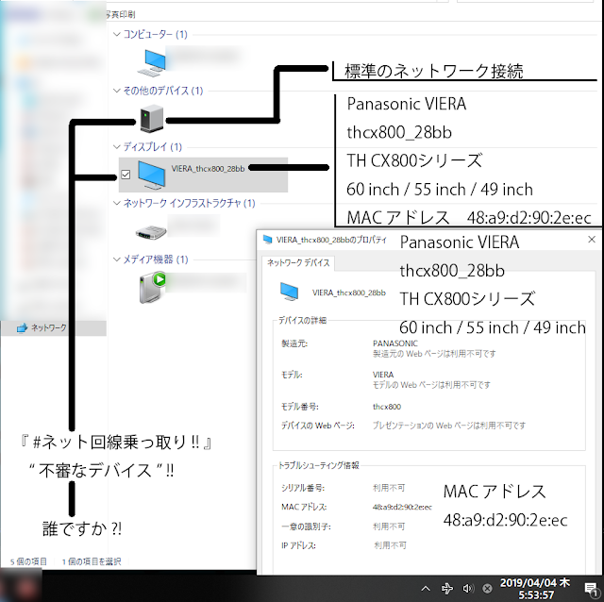Click シリアル番号 label in troubleshooting info
The width and height of the screenshot is (604, 602).
point(303,488)
